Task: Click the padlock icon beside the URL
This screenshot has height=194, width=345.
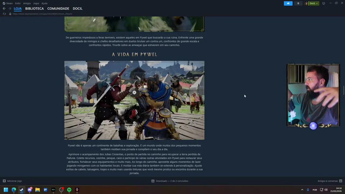Action: point(10,14)
